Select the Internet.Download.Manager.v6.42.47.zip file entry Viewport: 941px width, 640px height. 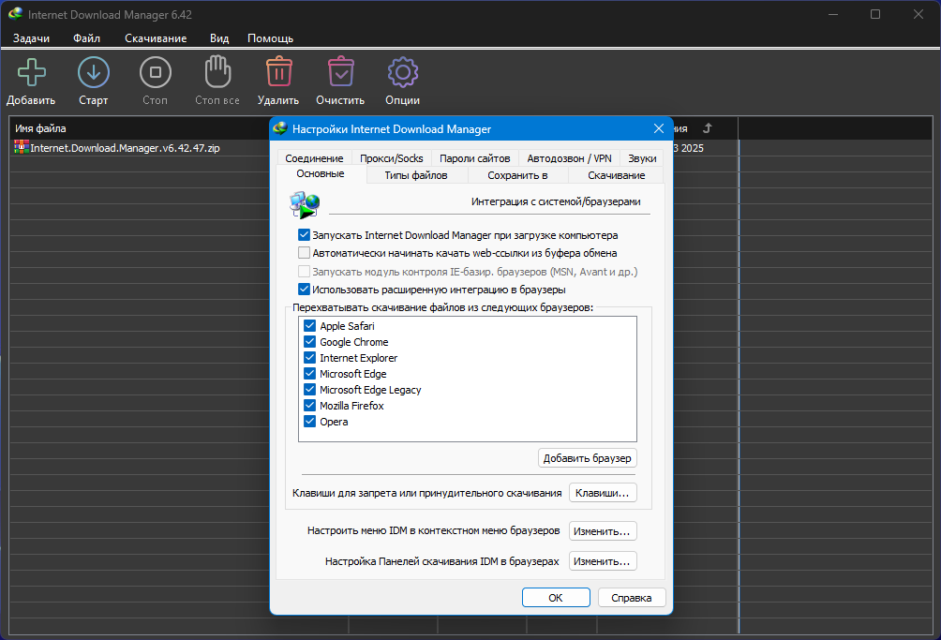(x=125, y=148)
